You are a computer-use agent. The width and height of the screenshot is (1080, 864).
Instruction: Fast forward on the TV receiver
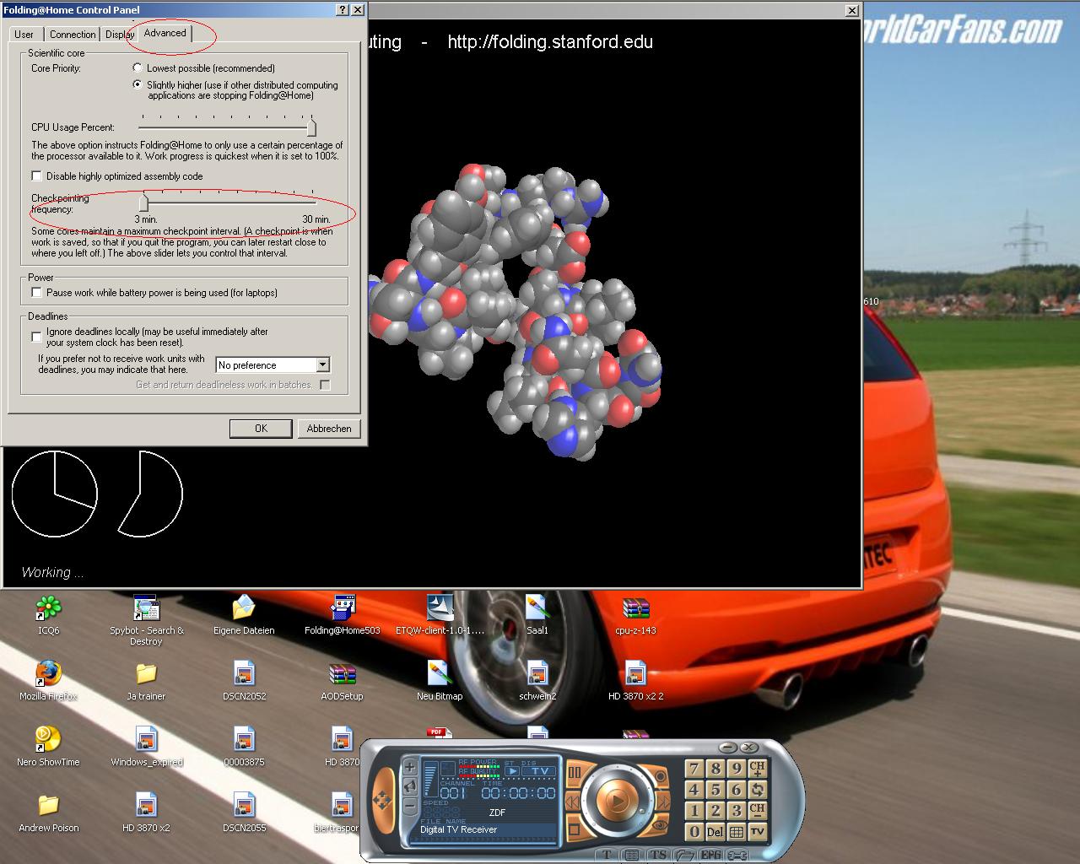pos(662,802)
